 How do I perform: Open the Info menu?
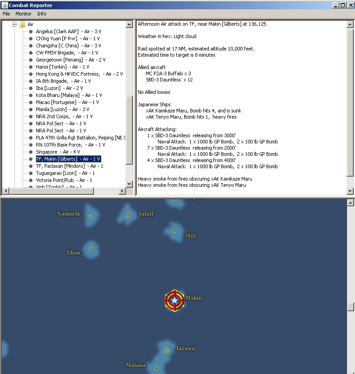(42, 14)
